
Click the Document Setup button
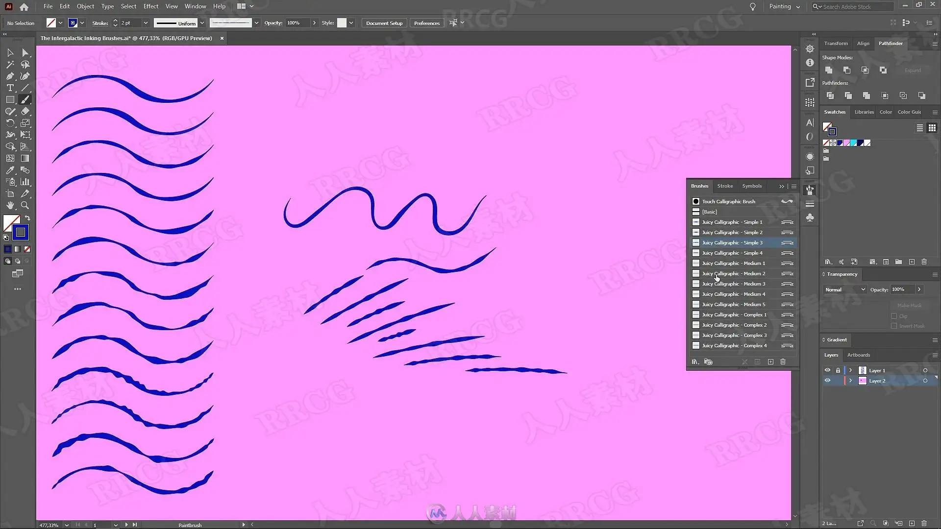384,23
